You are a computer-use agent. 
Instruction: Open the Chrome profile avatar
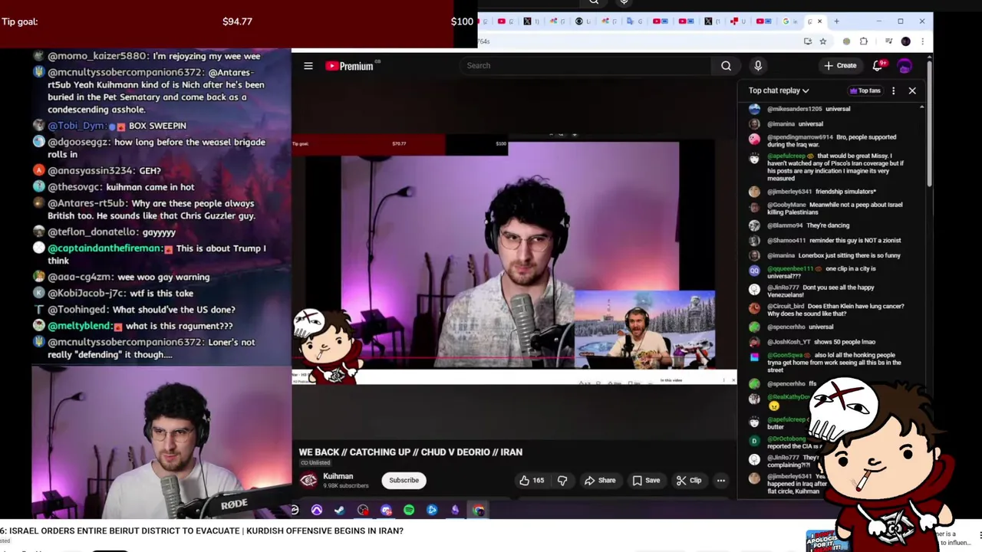pyautogui.click(x=905, y=41)
